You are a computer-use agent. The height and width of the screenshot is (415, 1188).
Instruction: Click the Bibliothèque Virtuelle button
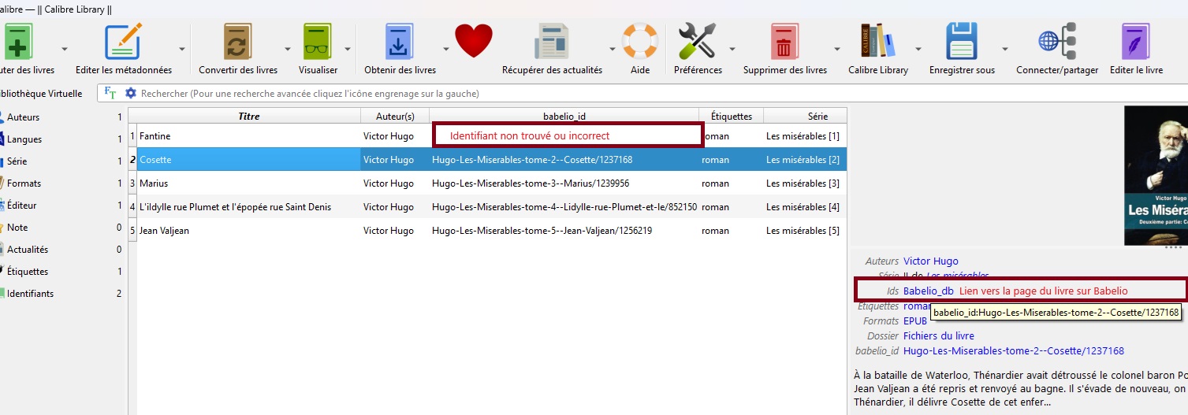click(x=42, y=93)
